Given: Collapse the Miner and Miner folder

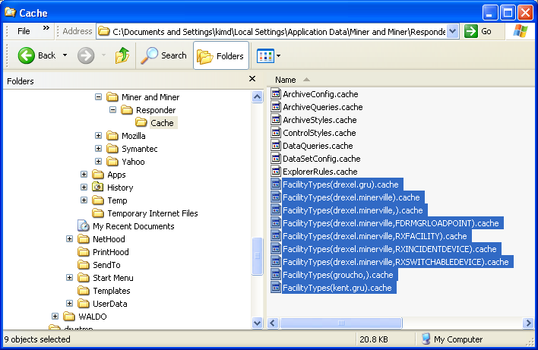Looking at the screenshot, I should click(98, 97).
